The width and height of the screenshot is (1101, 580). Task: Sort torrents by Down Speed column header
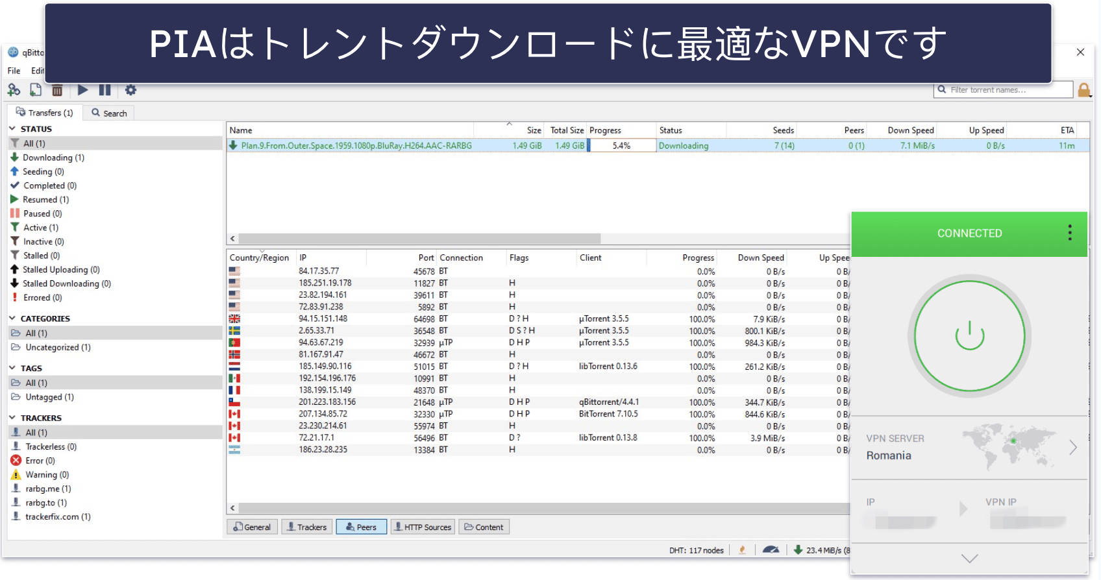902,130
